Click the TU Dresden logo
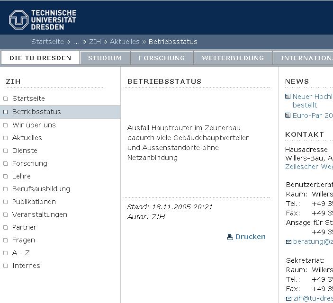Image resolution: width=333 pixels, height=303 pixels. point(42,20)
